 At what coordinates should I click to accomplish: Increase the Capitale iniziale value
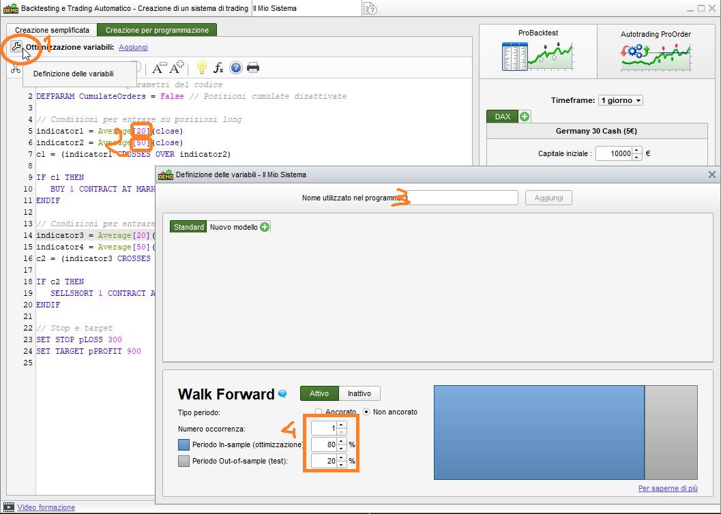[x=637, y=150]
